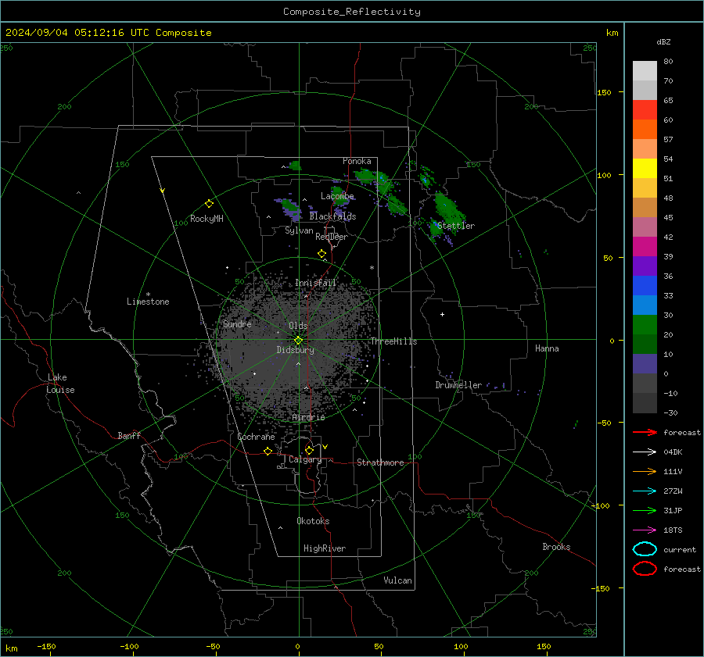The width and height of the screenshot is (704, 657).
Task: Select the white 04DK arrow legend icon
Action: tap(645, 452)
